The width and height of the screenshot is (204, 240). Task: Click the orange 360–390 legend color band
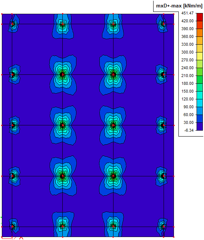coord(200,33)
